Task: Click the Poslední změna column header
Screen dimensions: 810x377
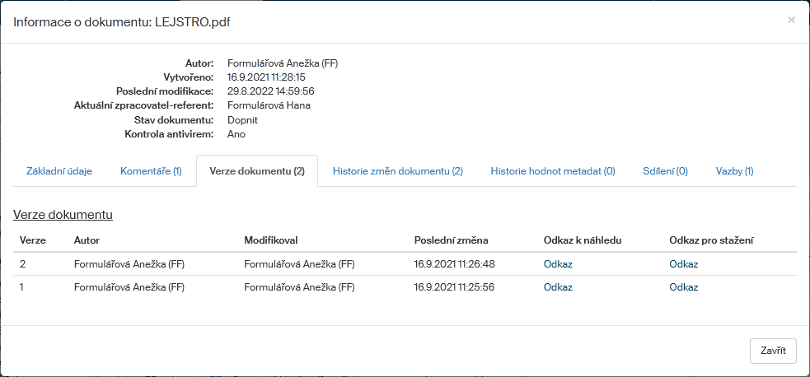Action: (x=451, y=240)
